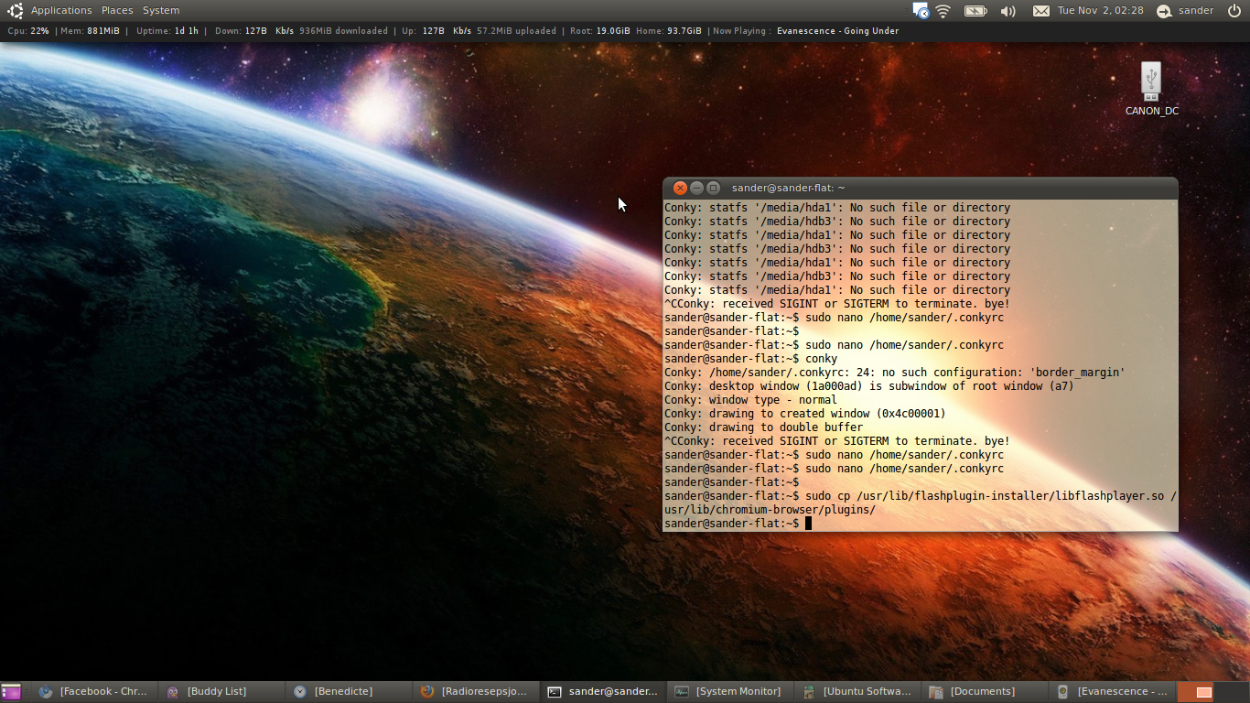Click the Ubuntu logo in top panel
The width and height of the screenshot is (1250, 703).
point(15,11)
